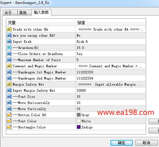The image size is (159, 147).
Task: Open the 'Are you using other EA?' No value
Action: tap(111, 35)
